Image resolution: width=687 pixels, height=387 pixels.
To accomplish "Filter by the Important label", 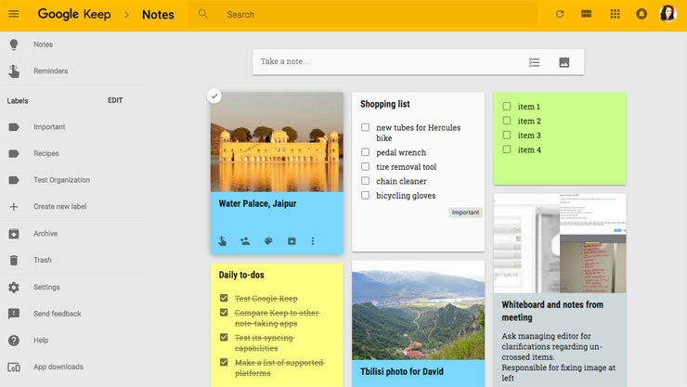I will pos(49,127).
